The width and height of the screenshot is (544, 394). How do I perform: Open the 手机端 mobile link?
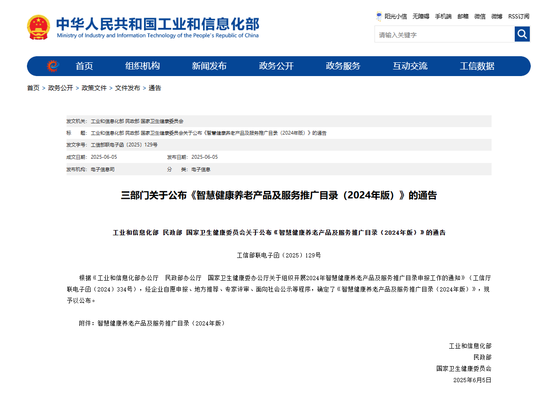coord(443,17)
